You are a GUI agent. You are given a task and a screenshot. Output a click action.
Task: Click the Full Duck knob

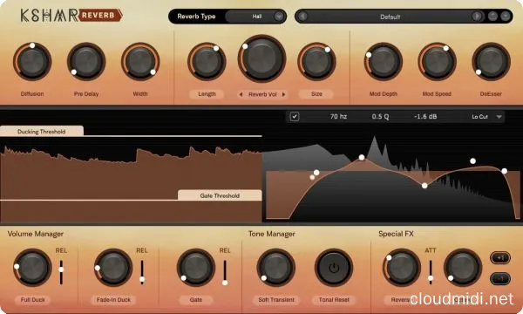point(32,268)
